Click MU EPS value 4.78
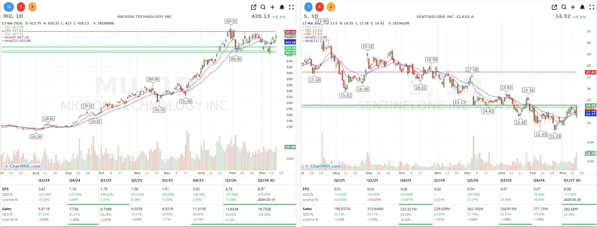This screenshot has height=227, width=597. pos(229,189)
